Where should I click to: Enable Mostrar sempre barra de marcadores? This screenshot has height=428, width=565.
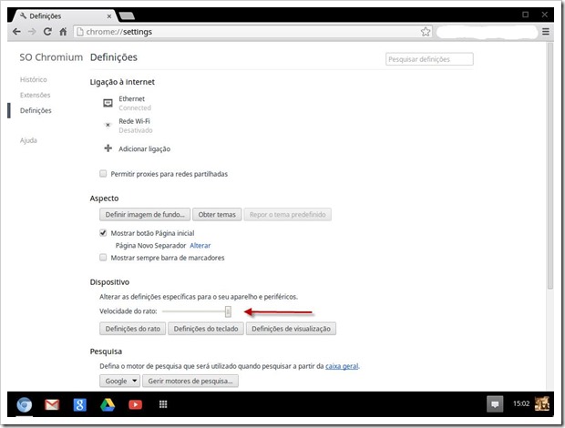pyautogui.click(x=103, y=258)
